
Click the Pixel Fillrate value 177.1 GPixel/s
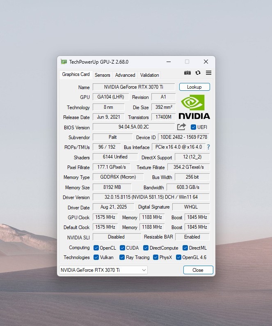(112, 167)
